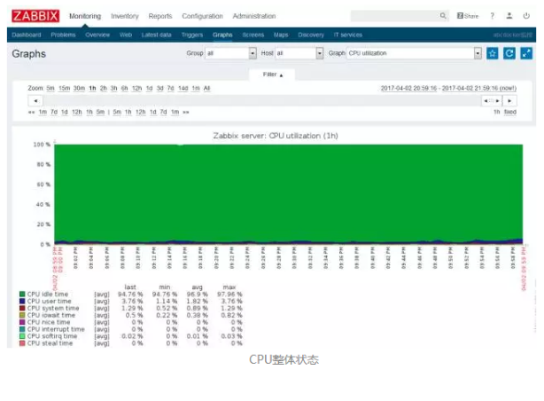544x401 pixels.
Task: Click the slider handle at the right end of the time bar
Action: (x=492, y=101)
